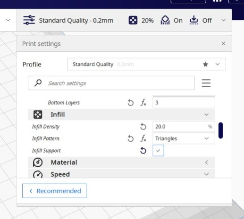Screen dimensions: 244x219
Task: Expand the Material category
Action: click(121, 162)
